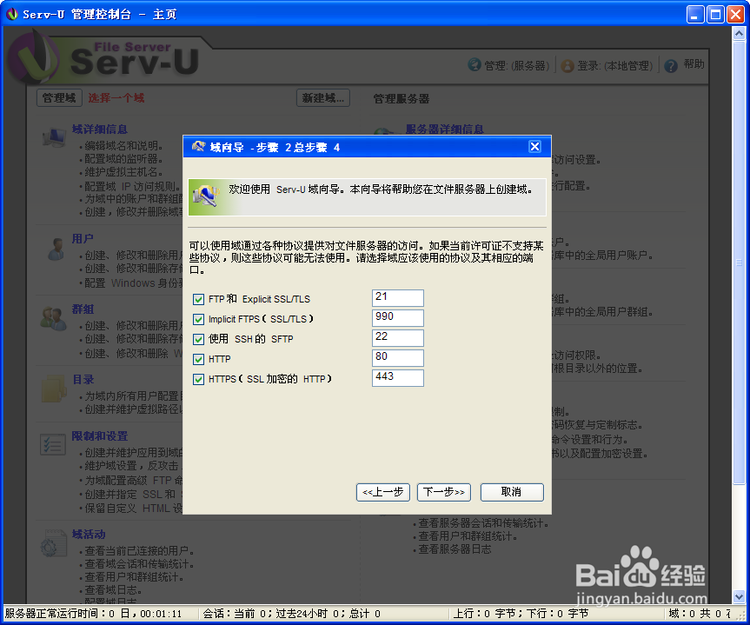
Task: Close the domain wizard dialog
Action: pyautogui.click(x=534, y=146)
